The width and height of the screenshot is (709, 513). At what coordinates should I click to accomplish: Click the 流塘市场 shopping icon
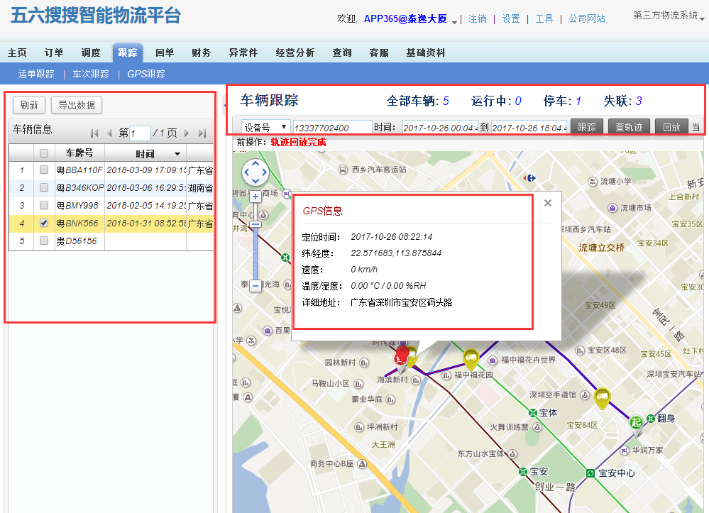(612, 208)
